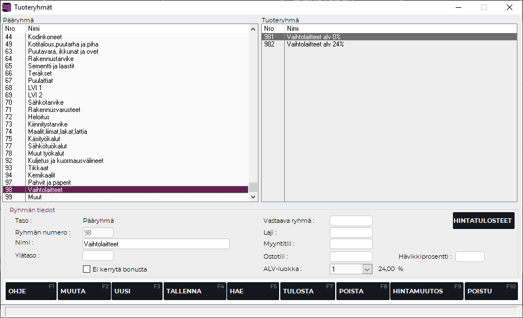Click the Nimi text field
Image resolution: width=523 pixels, height=318 pixels.
(x=156, y=244)
